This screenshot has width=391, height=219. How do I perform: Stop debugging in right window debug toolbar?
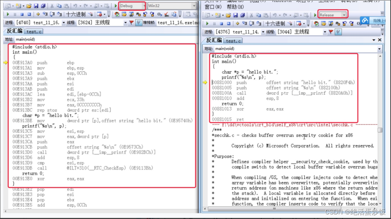pos(221,24)
